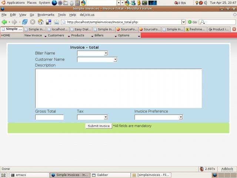
Task: Click the green Back arrow in Firefox
Action: [4, 22]
